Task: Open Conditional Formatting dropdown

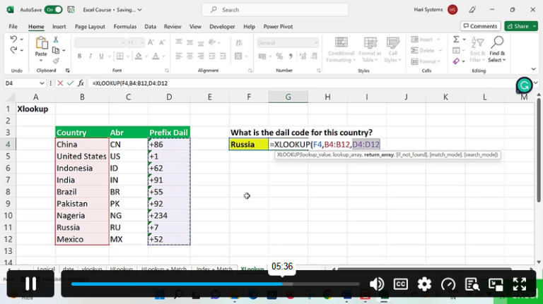Action: pyautogui.click(x=341, y=50)
